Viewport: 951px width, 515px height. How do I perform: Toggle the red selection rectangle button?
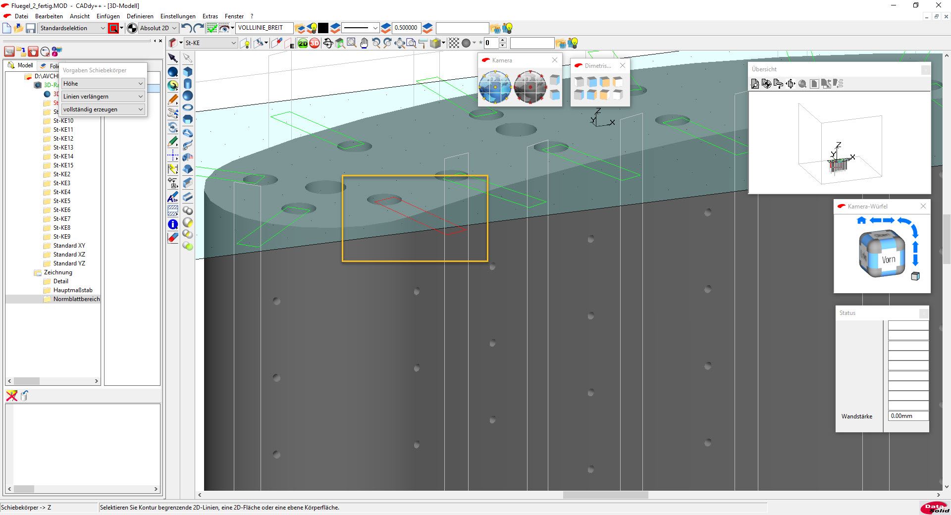113,28
